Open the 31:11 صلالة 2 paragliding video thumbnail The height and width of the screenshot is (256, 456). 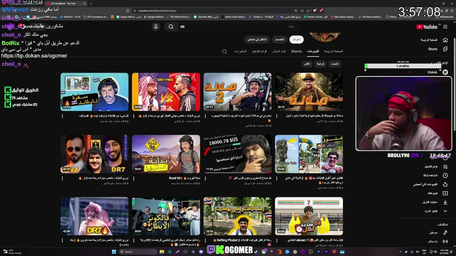237,91
